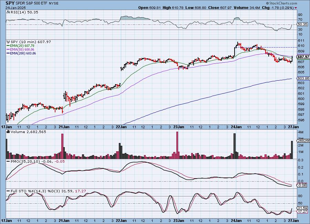The height and width of the screenshot is (224, 310).
Task: Click the SPY ticker symbol in the header
Action: click(10, 3)
